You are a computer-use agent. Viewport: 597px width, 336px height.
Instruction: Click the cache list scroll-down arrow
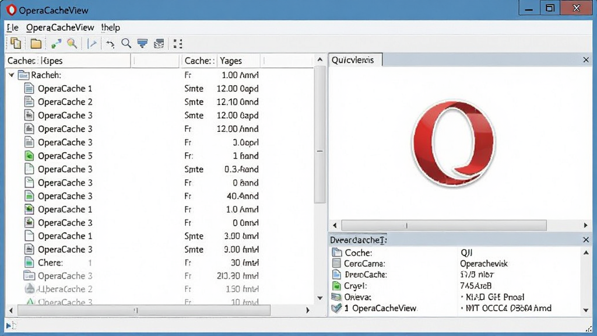320,298
